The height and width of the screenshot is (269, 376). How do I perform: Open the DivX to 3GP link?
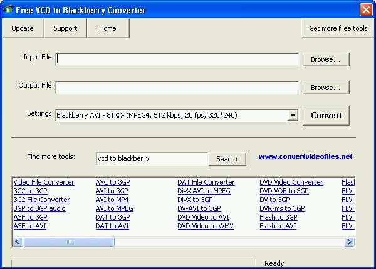tap(195, 200)
